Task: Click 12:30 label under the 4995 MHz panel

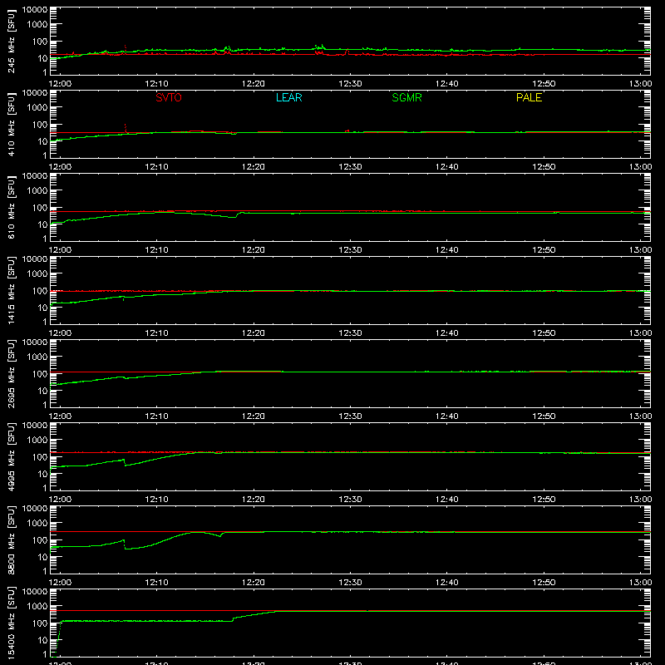Action: pos(350,500)
